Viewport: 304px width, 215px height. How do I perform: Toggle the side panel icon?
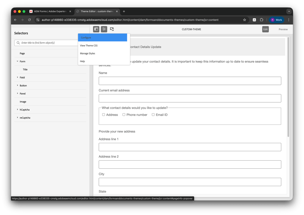coord(96,29)
